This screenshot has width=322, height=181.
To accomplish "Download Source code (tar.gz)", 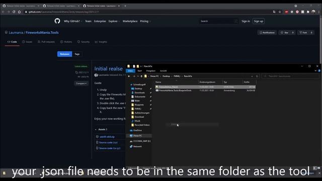I will click(110, 148).
